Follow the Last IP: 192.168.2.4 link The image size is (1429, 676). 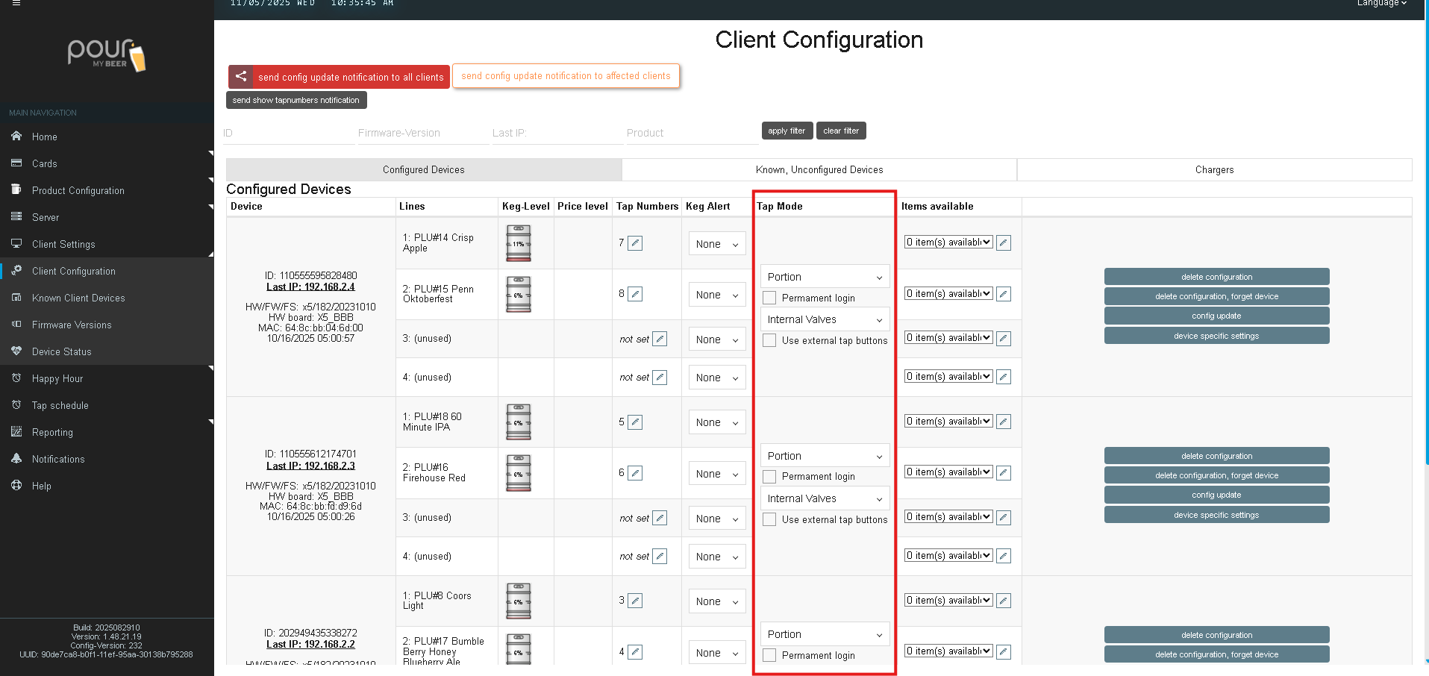tap(310, 287)
